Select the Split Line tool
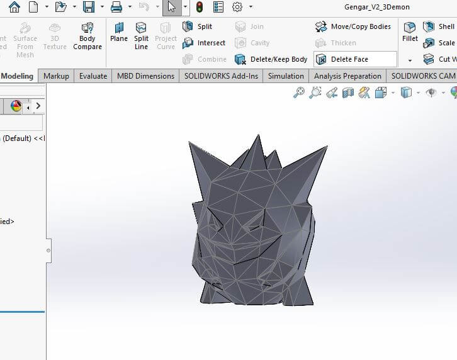The height and width of the screenshot is (360, 457). coord(141,36)
